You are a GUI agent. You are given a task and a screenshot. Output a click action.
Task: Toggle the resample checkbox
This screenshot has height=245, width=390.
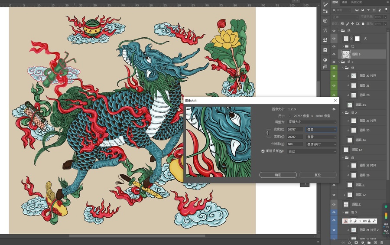click(x=263, y=151)
